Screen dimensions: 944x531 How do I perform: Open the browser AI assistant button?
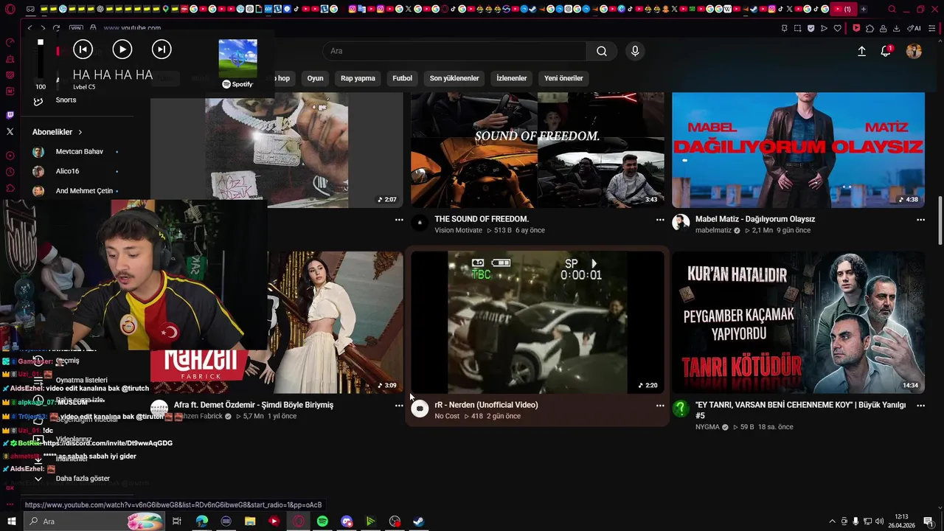tap(914, 28)
